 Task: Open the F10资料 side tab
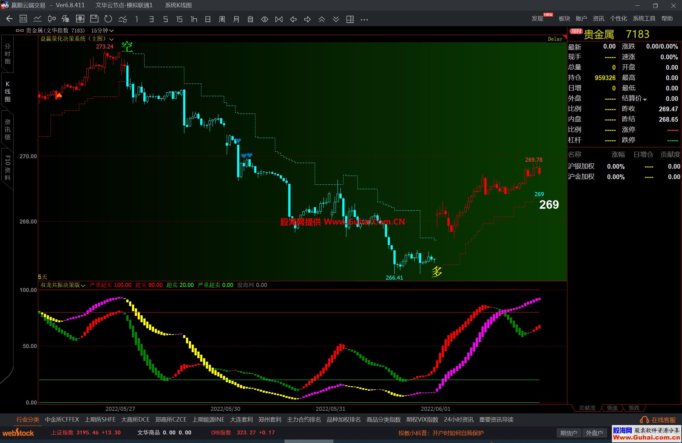click(x=8, y=168)
